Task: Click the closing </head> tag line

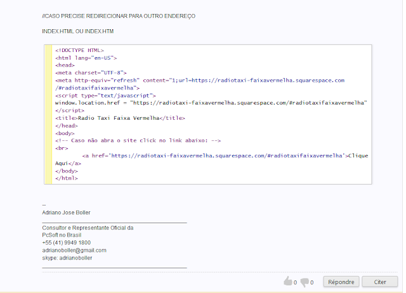Action: point(66,126)
